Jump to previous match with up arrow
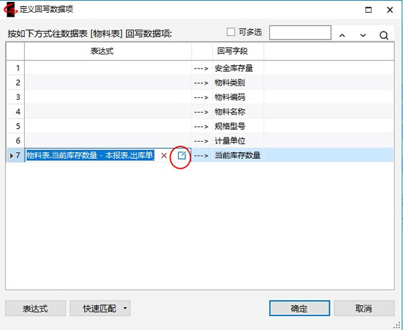Image resolution: width=403 pixels, height=330 pixels. click(343, 35)
